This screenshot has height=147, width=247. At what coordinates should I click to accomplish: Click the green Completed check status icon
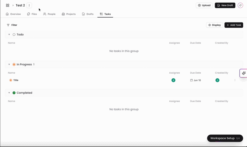click(x=14, y=93)
